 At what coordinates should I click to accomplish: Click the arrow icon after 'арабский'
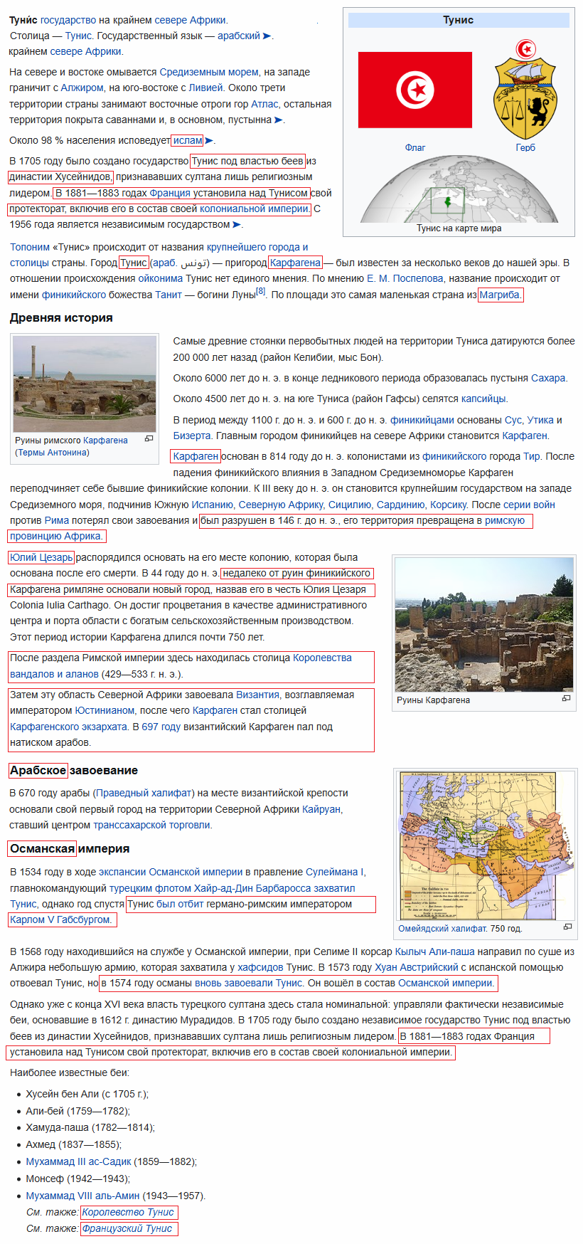tap(267, 36)
